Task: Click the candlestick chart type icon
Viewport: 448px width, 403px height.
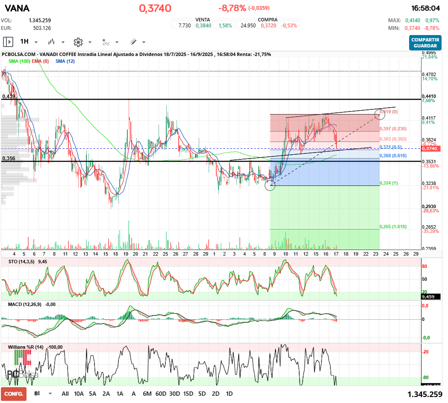Action: point(52,42)
